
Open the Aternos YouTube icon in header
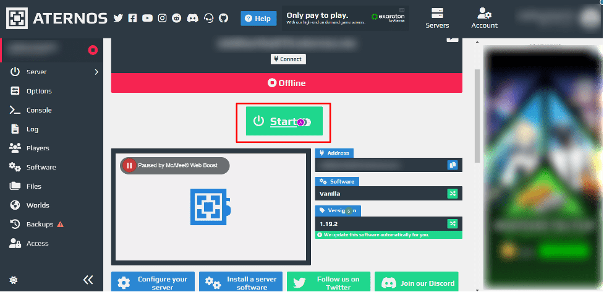[x=147, y=19]
